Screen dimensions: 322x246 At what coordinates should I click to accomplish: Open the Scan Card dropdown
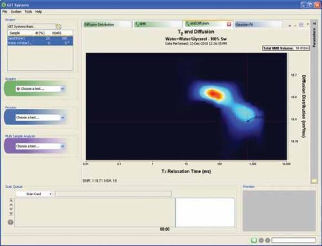tap(34, 194)
